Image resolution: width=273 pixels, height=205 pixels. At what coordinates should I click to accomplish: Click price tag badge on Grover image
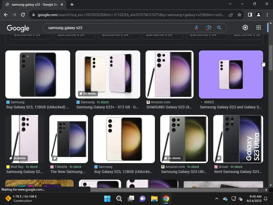pyautogui.click(x=219, y=158)
